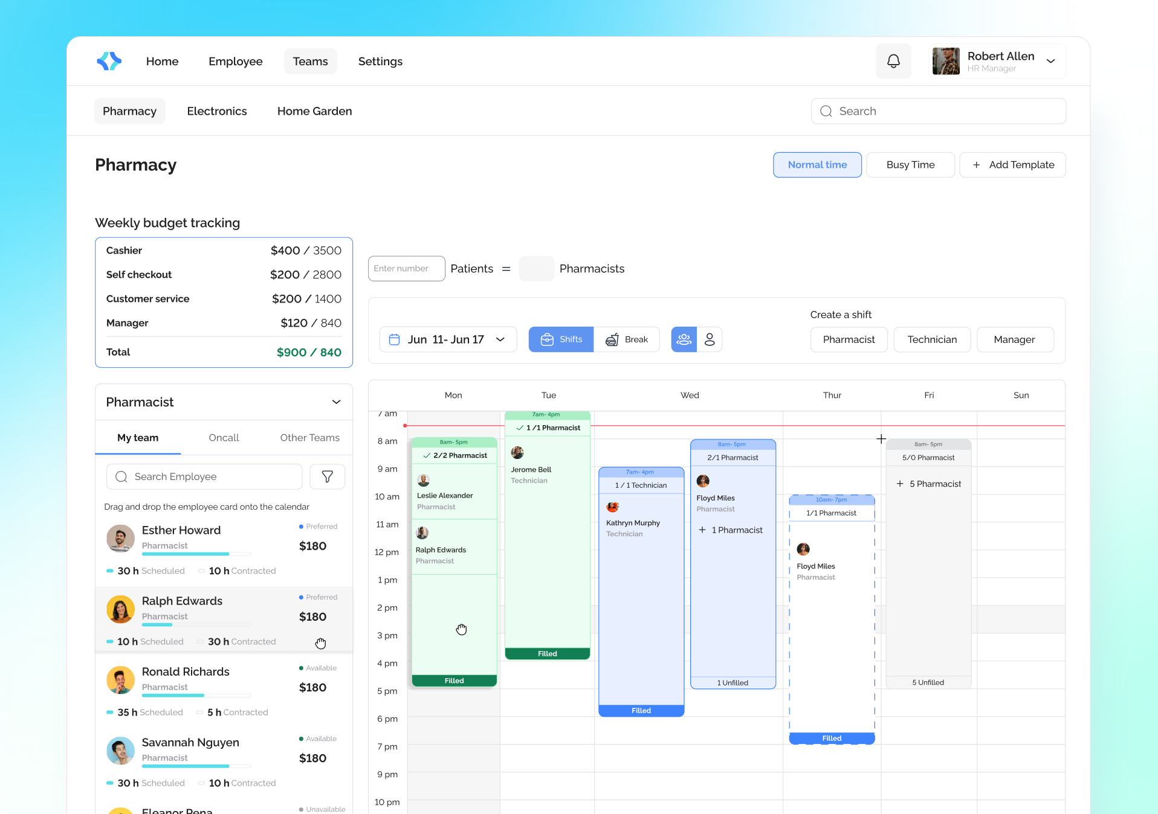
Task: Select the group people view icon
Action: [684, 339]
